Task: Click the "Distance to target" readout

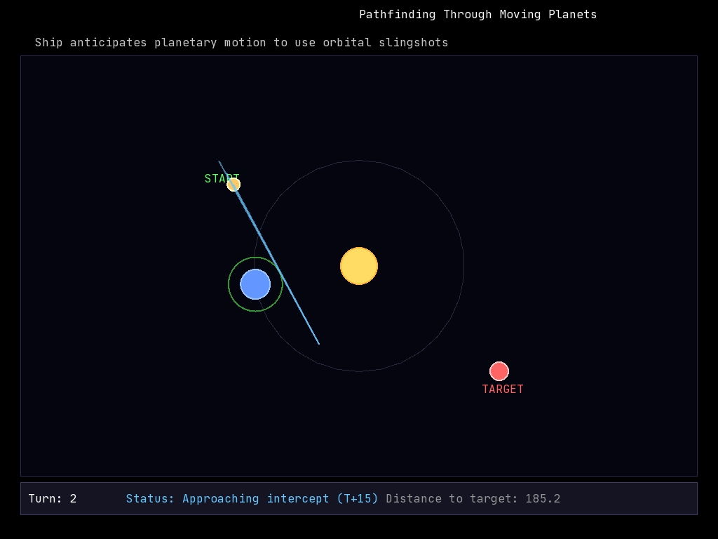Action: pyautogui.click(x=452, y=499)
